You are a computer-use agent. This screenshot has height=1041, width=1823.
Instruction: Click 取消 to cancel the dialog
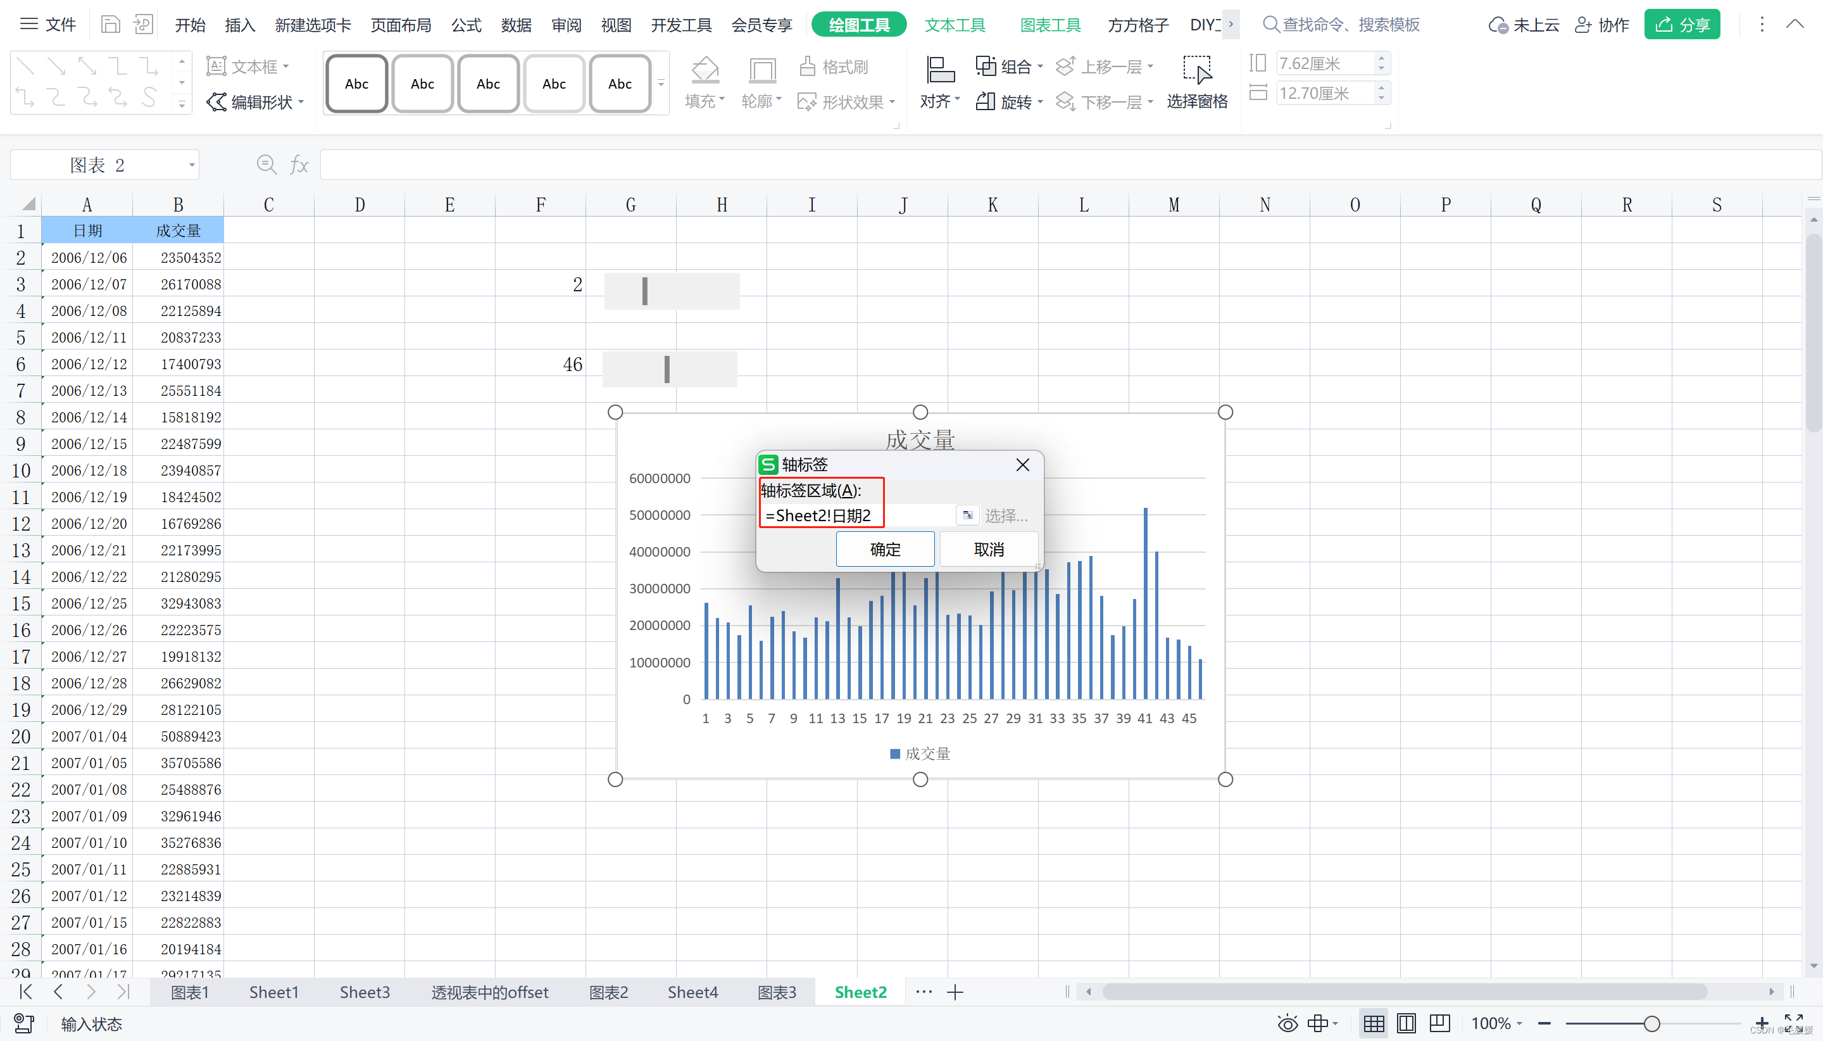click(988, 549)
